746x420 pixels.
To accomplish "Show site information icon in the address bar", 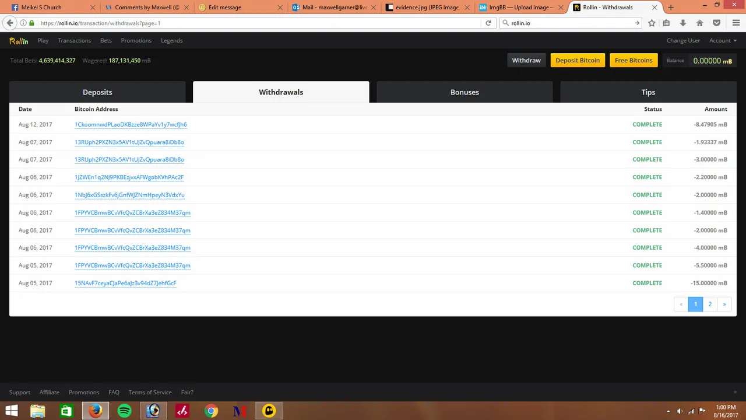I will tap(23, 23).
